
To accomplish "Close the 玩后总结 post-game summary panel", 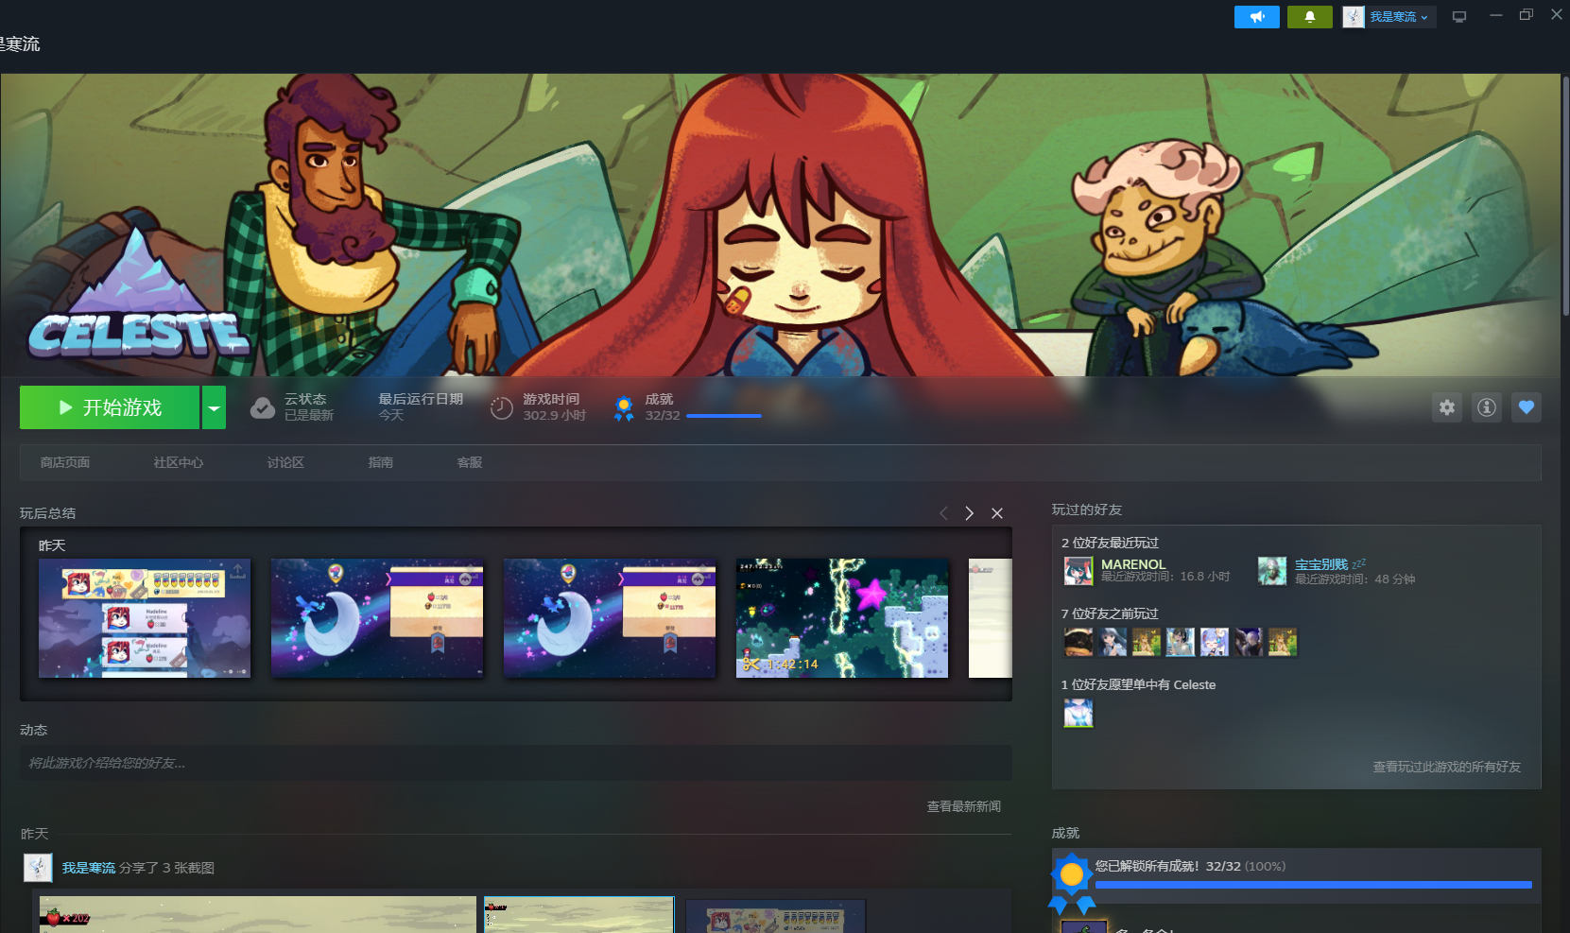I will [996, 513].
